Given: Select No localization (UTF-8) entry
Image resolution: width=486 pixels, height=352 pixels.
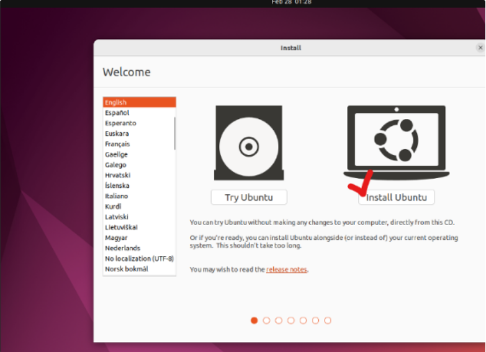Looking at the screenshot, I should click(x=138, y=259).
